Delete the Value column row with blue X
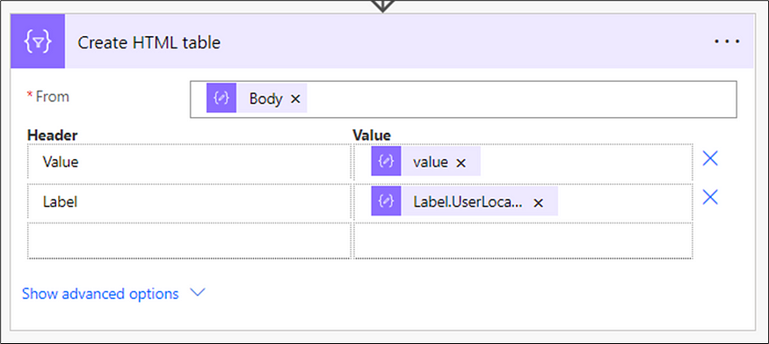 pos(710,158)
